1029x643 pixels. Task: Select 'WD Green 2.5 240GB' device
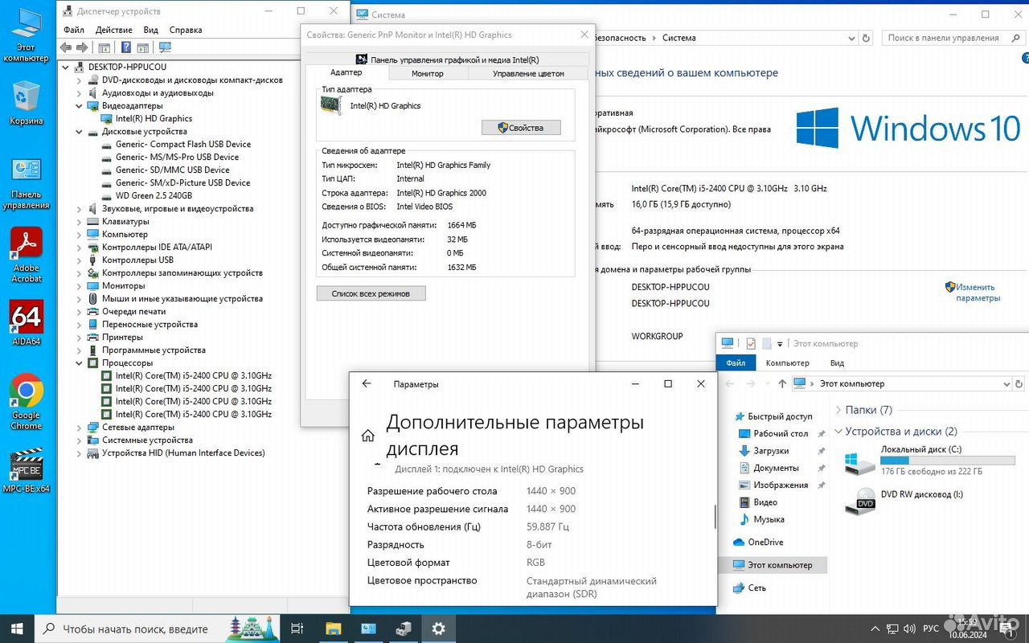pos(154,195)
